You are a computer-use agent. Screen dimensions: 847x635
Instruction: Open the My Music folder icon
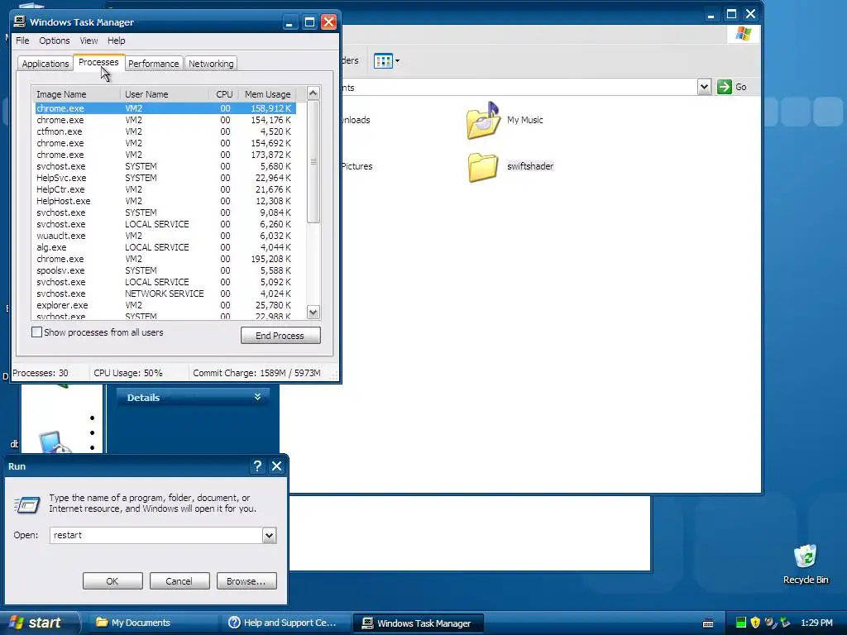coord(482,121)
